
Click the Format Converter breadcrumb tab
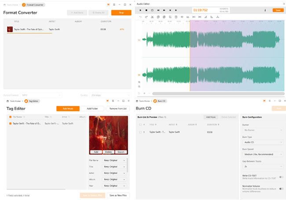[33, 5]
